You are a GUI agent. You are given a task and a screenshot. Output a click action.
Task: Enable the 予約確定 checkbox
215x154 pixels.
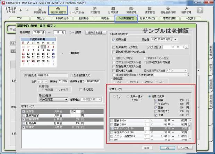pyautogui.click(x=81, y=89)
